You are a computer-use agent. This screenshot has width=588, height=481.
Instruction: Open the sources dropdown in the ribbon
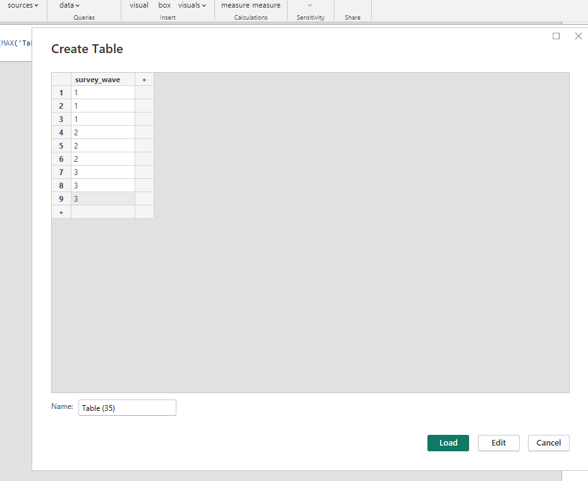click(23, 5)
